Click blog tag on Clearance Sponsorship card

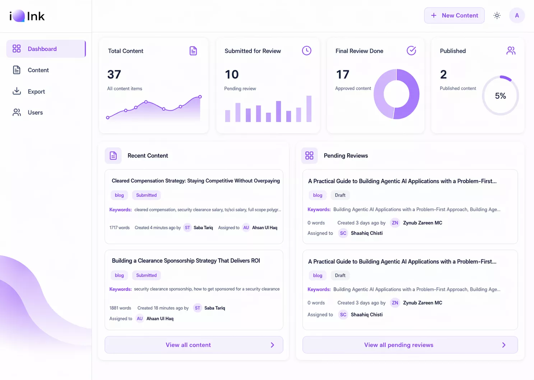point(119,275)
